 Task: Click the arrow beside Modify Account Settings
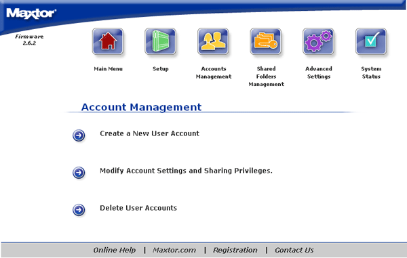79,173
